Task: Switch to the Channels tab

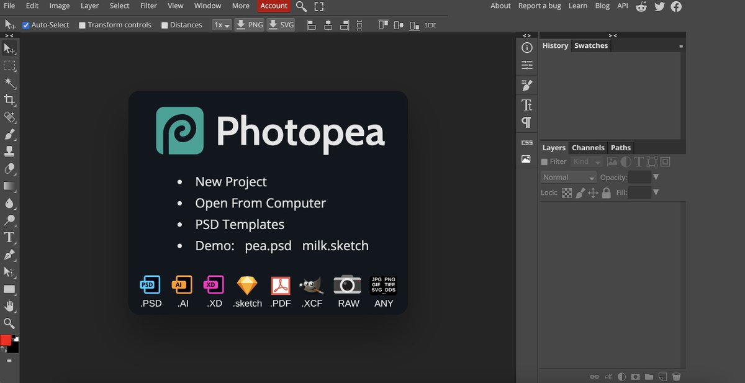Action: pyautogui.click(x=588, y=148)
